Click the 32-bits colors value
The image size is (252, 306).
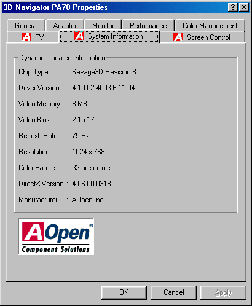click(x=91, y=168)
